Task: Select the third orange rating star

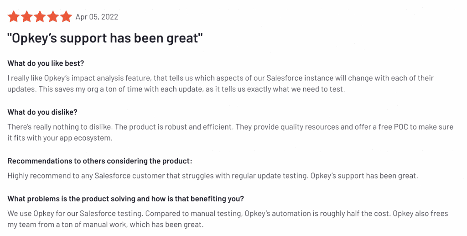Action: 40,17
